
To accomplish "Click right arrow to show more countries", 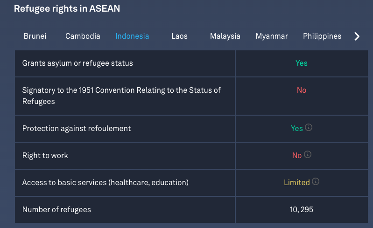I will 357,36.
